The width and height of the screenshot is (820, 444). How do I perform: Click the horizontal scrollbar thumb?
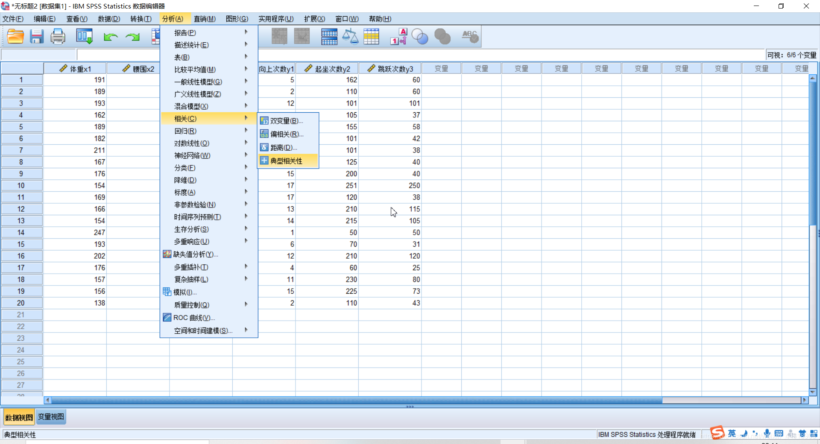(357, 400)
